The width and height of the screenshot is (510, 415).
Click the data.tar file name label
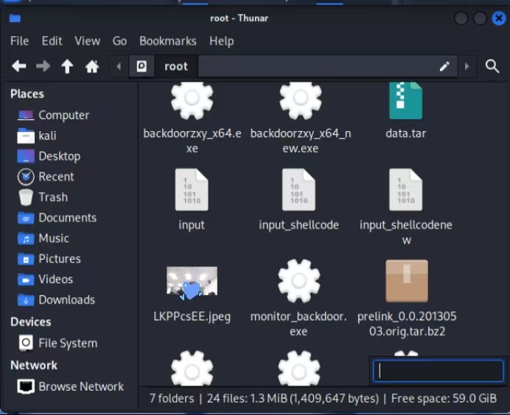tap(406, 133)
